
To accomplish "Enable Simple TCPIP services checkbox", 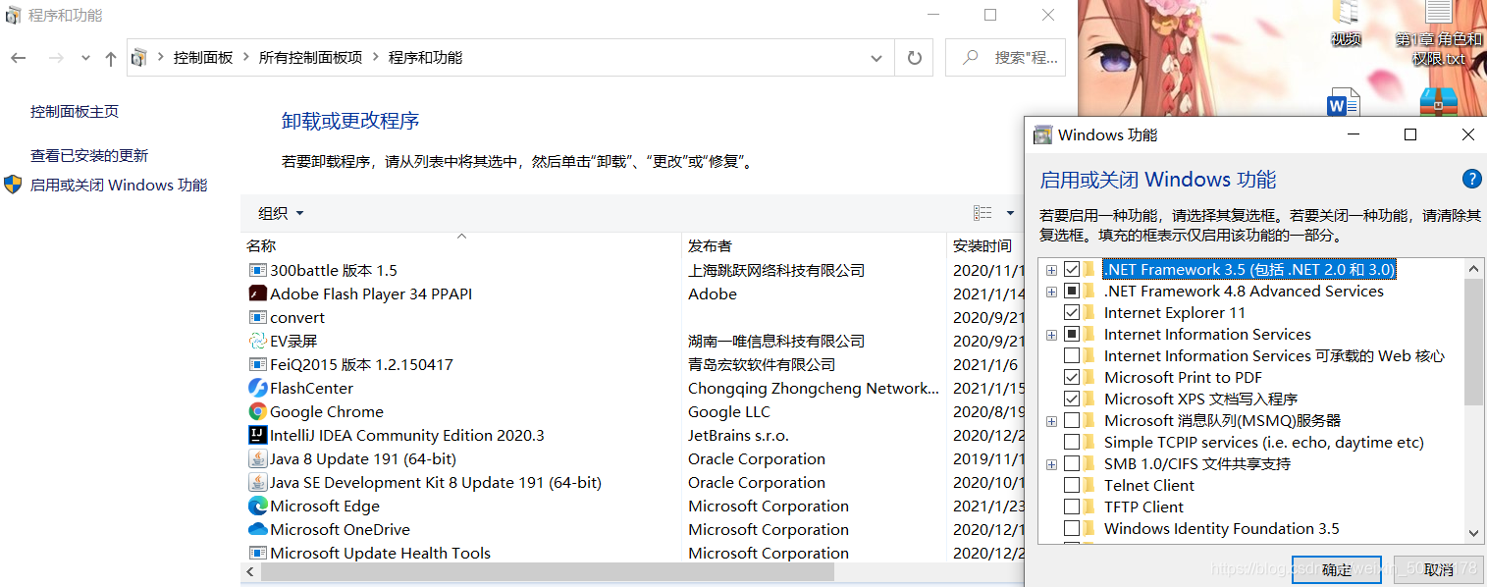I will coord(1072,442).
